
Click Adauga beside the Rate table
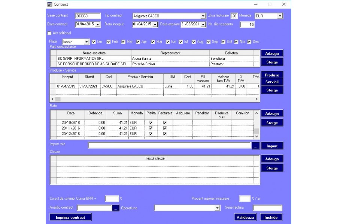click(272, 113)
